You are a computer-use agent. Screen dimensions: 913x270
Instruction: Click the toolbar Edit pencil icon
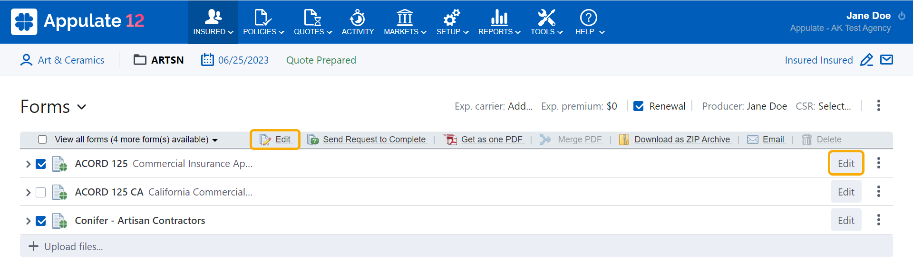pos(265,140)
